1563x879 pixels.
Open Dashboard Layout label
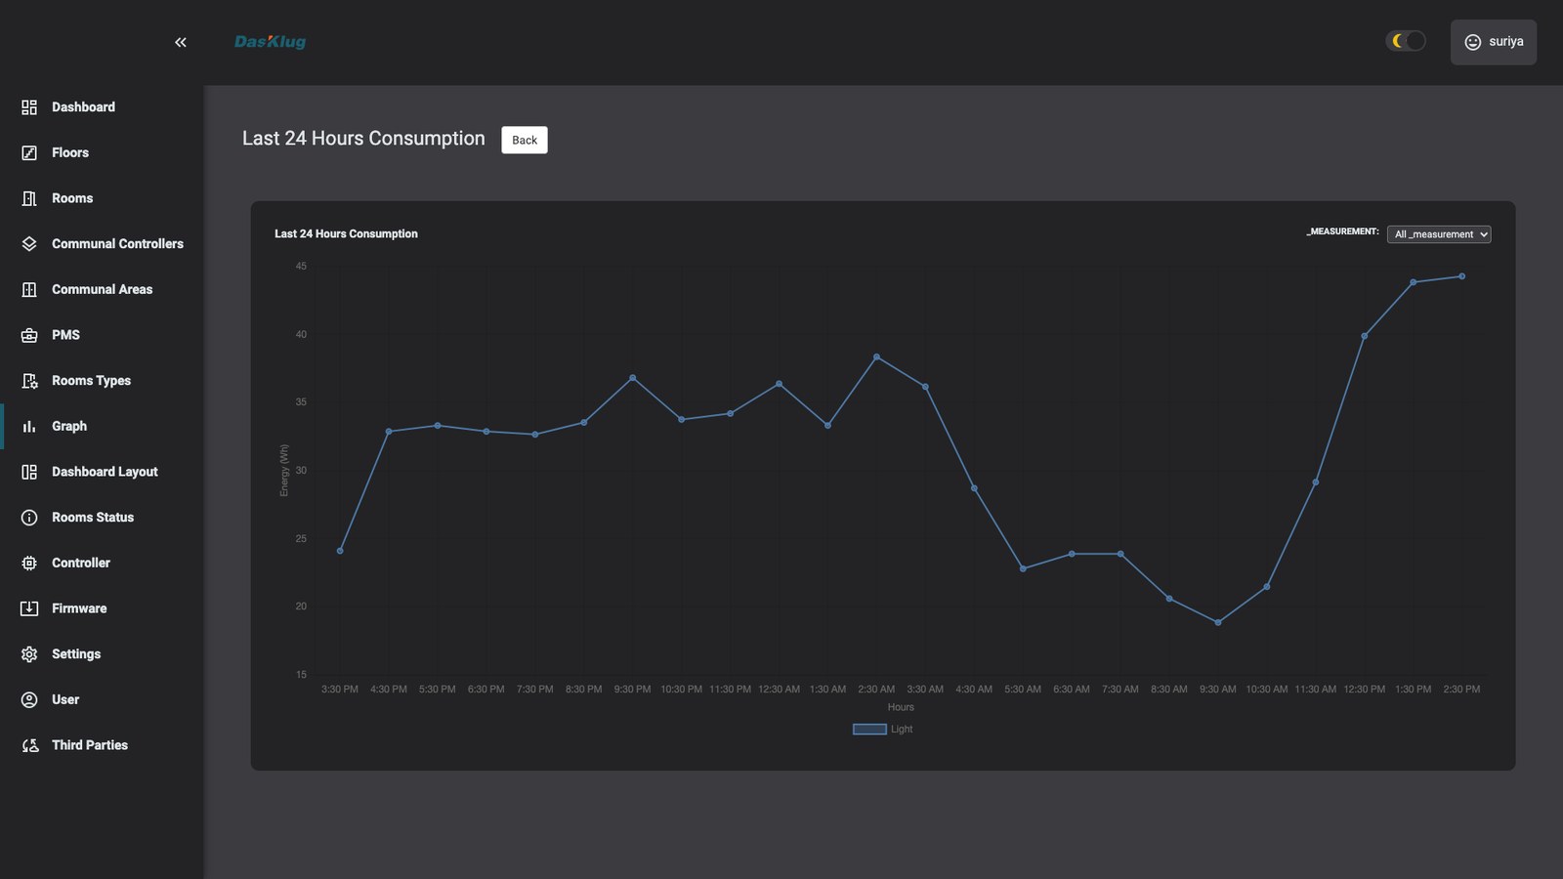click(x=105, y=472)
